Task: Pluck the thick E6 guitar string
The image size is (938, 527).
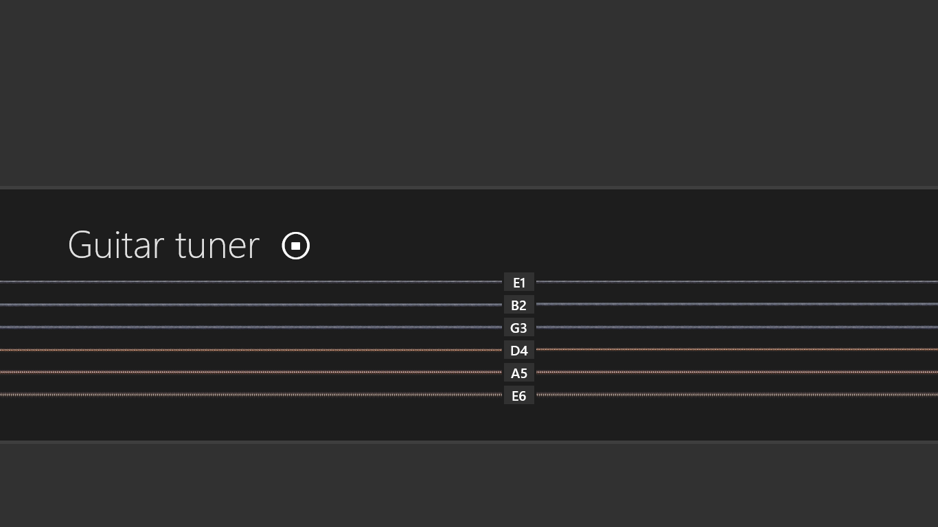Action: 275,395
